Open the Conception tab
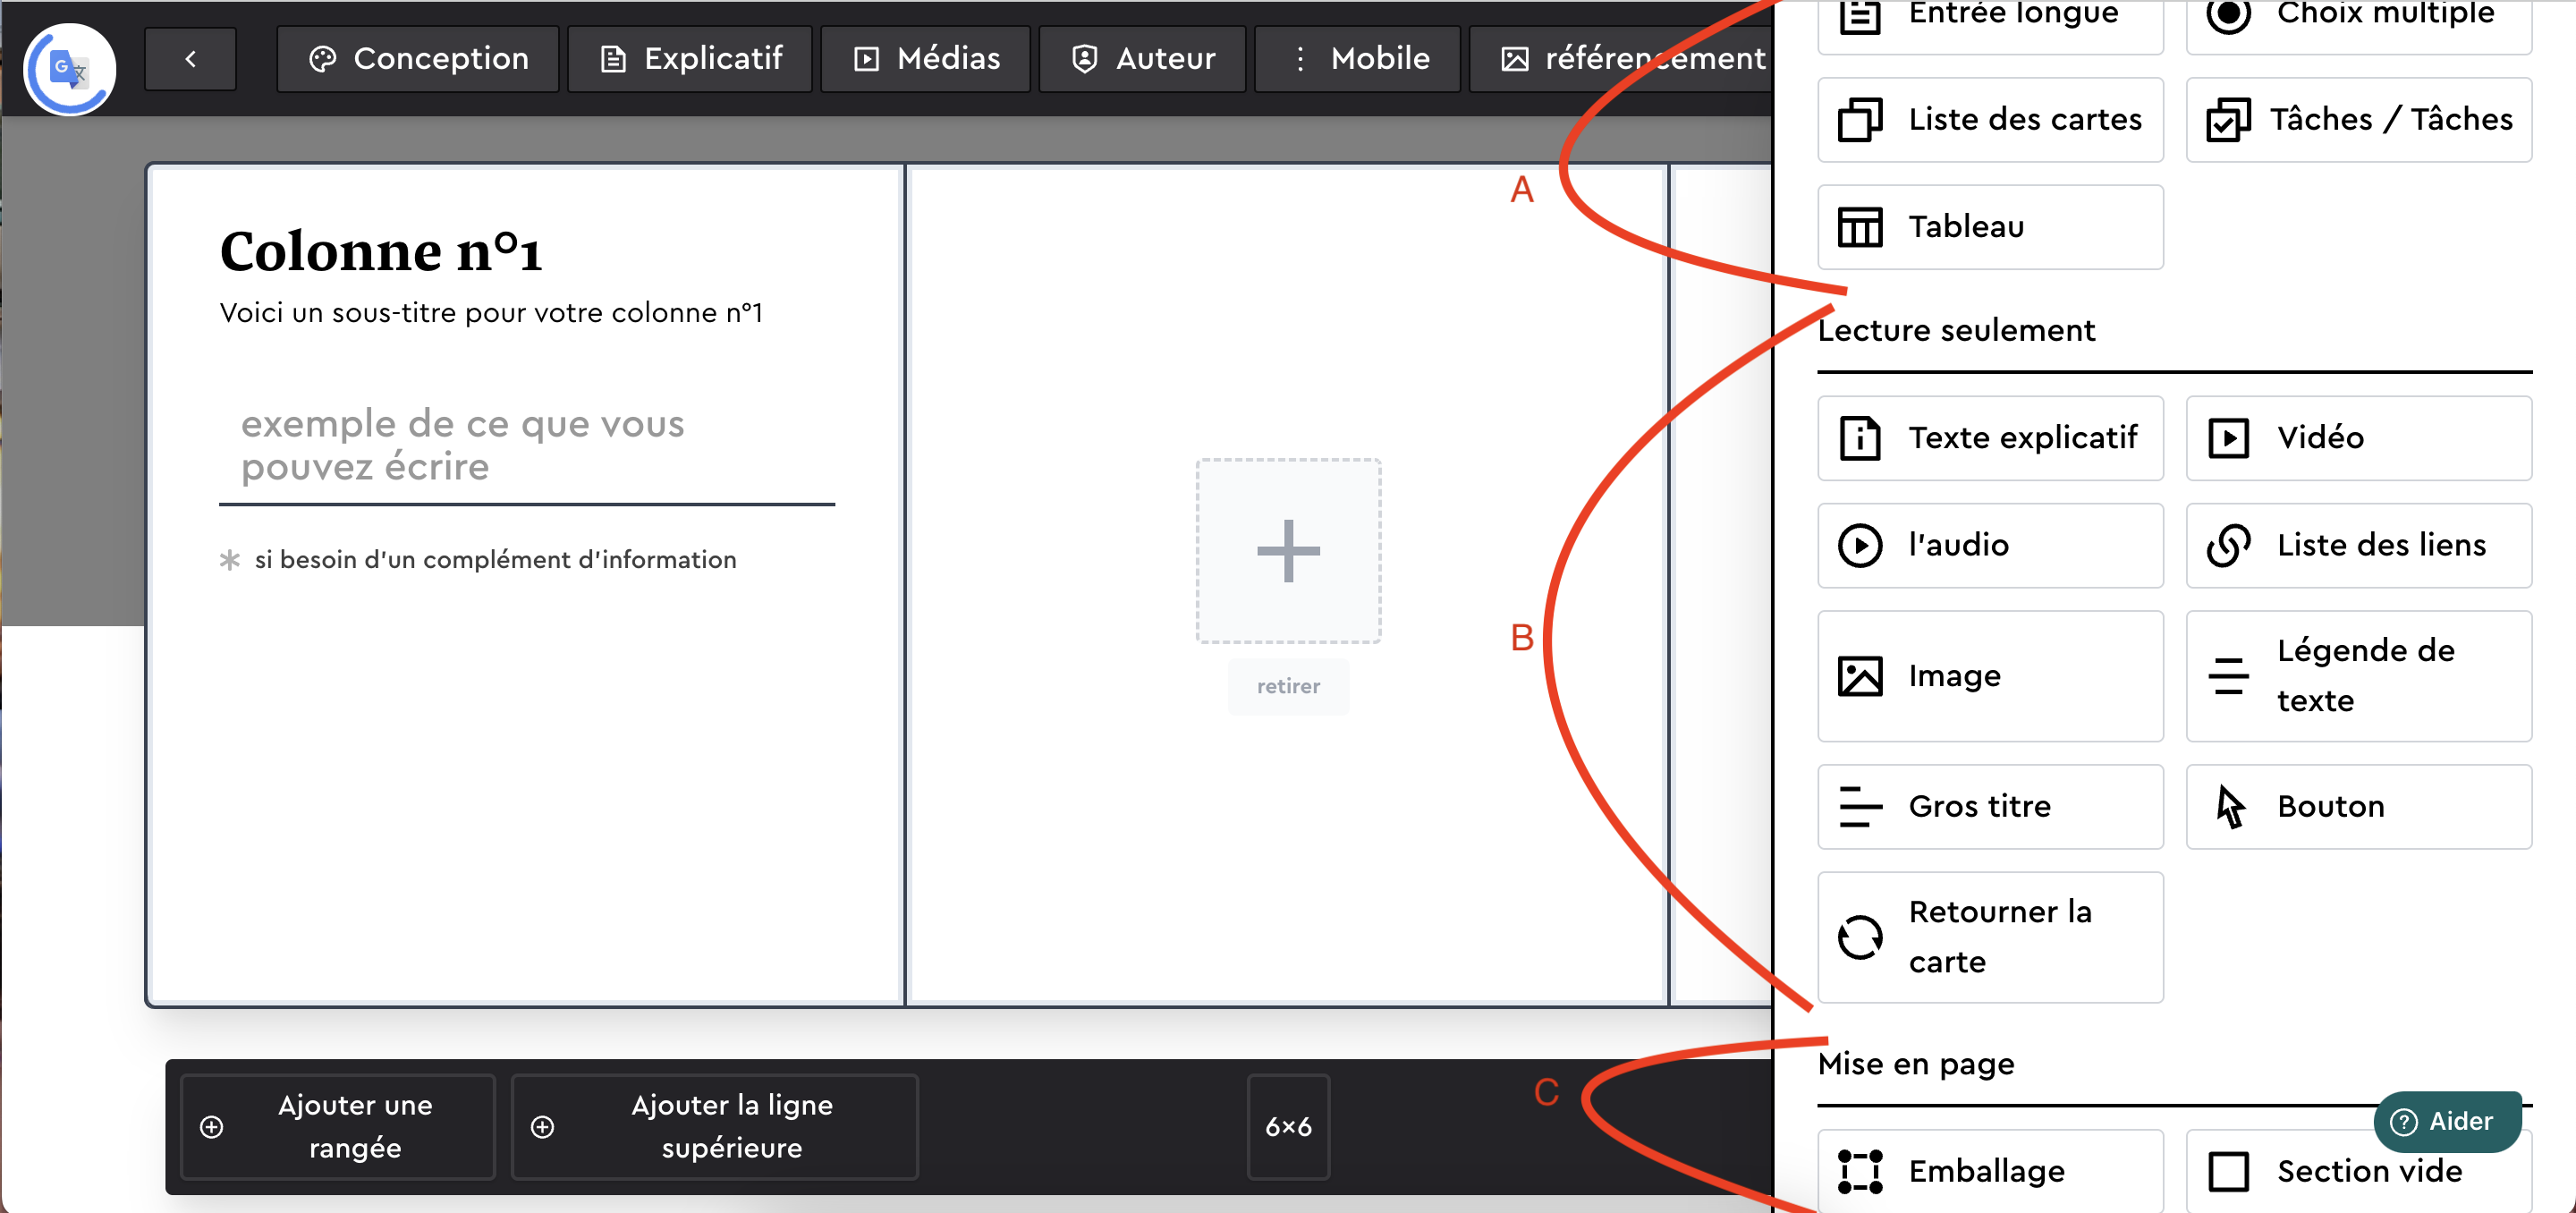Image resolution: width=2576 pixels, height=1213 pixels. [417, 59]
